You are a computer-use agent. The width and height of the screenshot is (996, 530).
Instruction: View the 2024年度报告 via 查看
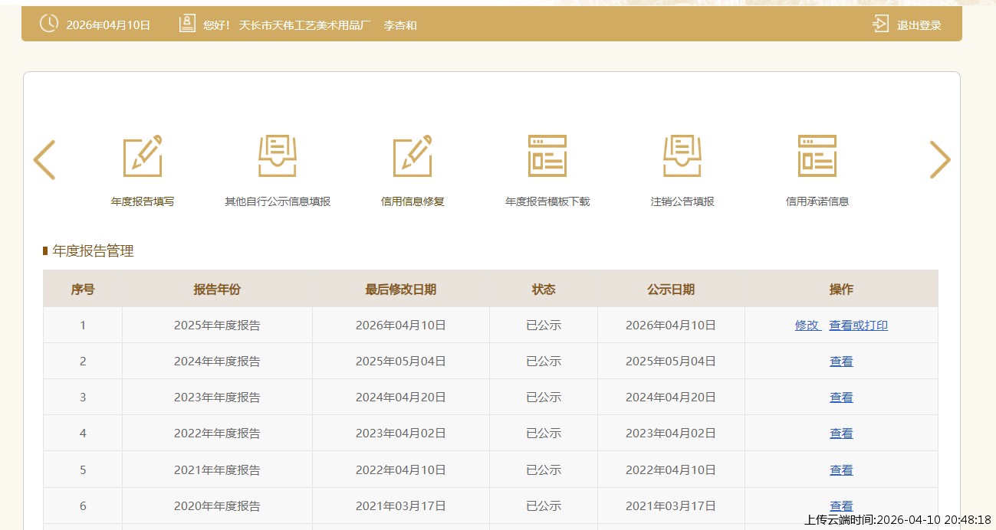(x=841, y=362)
